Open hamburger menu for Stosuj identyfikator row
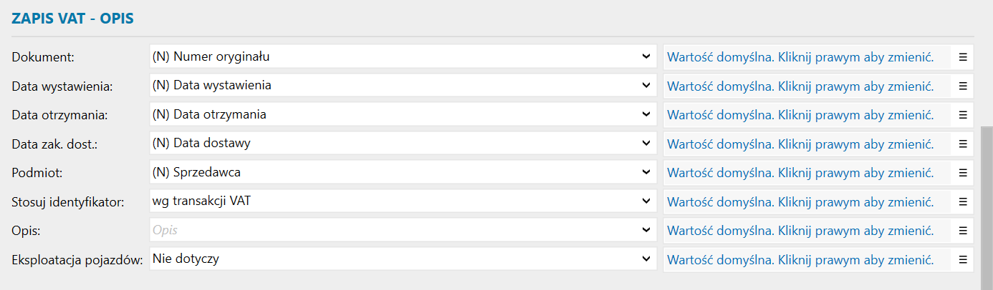This screenshot has width=993, height=290. [963, 201]
